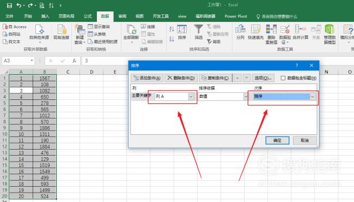Select row 12 header
Viewport: 354px width, 202px height.
click(x=4, y=146)
